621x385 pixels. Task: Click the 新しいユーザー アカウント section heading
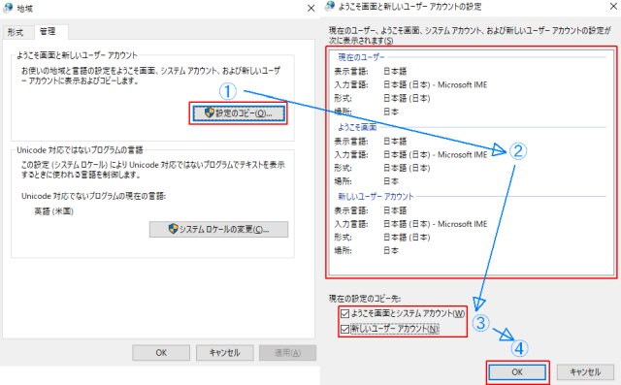coord(376,197)
